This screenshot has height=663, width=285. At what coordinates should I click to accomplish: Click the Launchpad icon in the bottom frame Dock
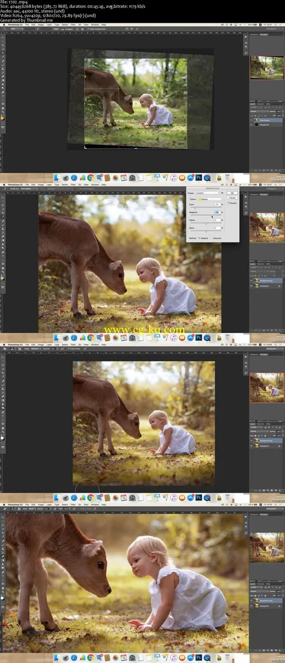point(66,657)
